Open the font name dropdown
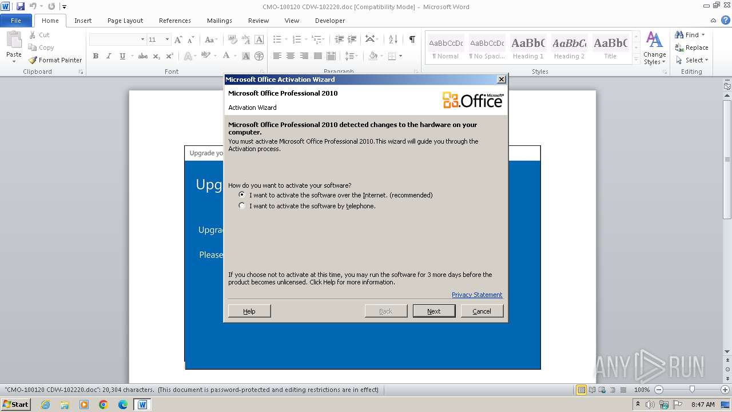This screenshot has height=412, width=732. click(142, 39)
